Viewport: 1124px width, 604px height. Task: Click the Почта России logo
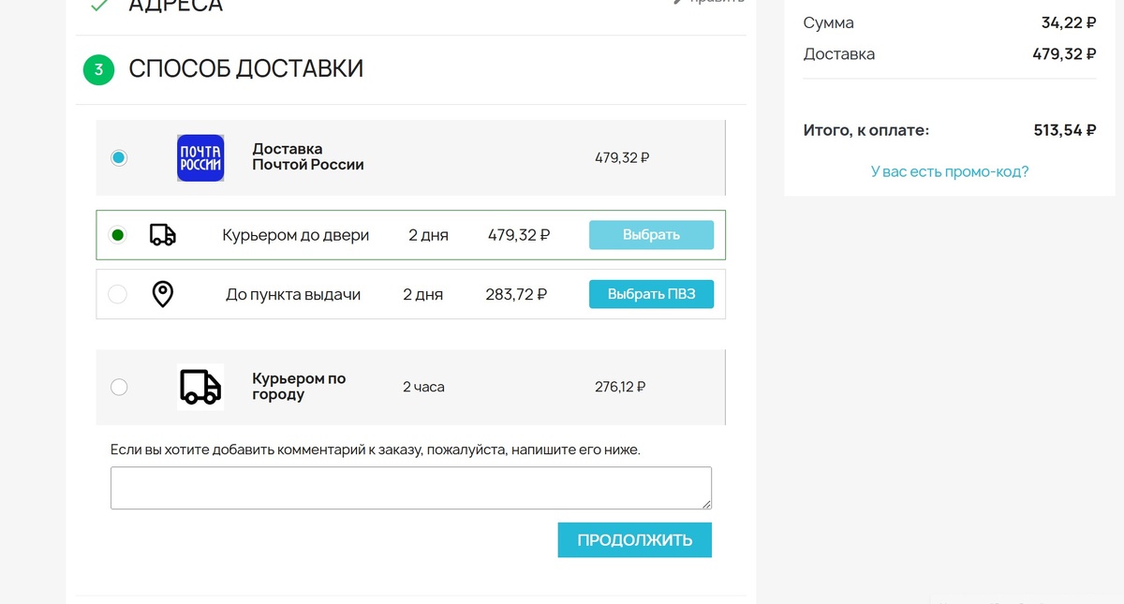coord(200,157)
